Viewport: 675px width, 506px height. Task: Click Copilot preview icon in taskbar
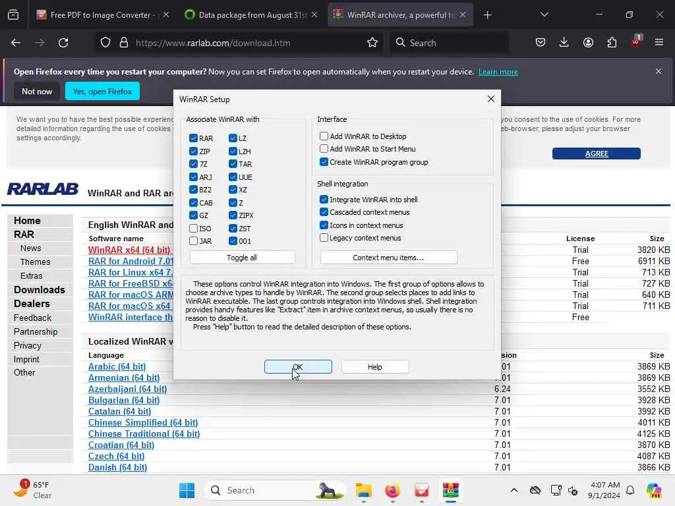(x=654, y=490)
